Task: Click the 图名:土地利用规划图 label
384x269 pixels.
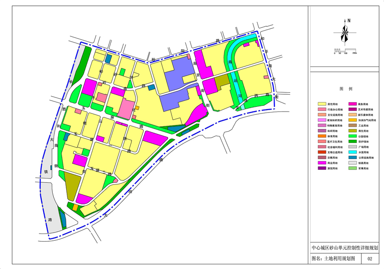Action: click(x=333, y=258)
